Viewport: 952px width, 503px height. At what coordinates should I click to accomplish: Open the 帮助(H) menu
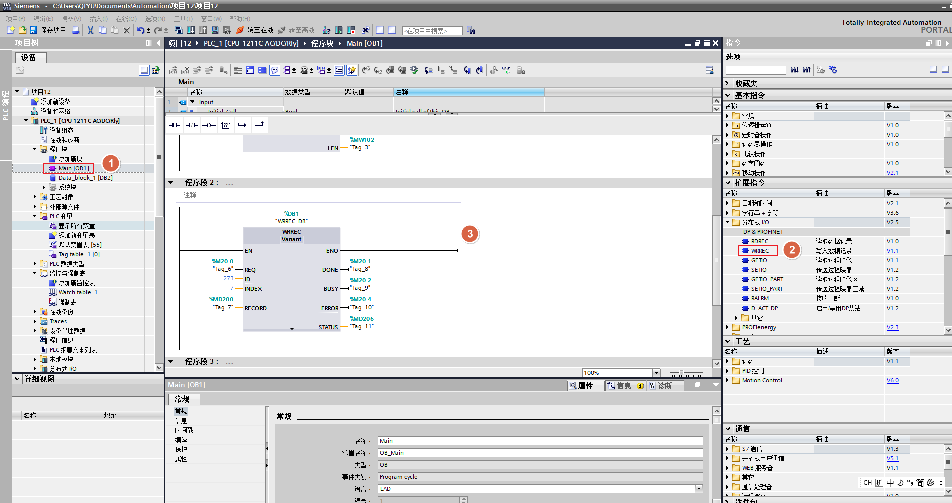pos(240,19)
